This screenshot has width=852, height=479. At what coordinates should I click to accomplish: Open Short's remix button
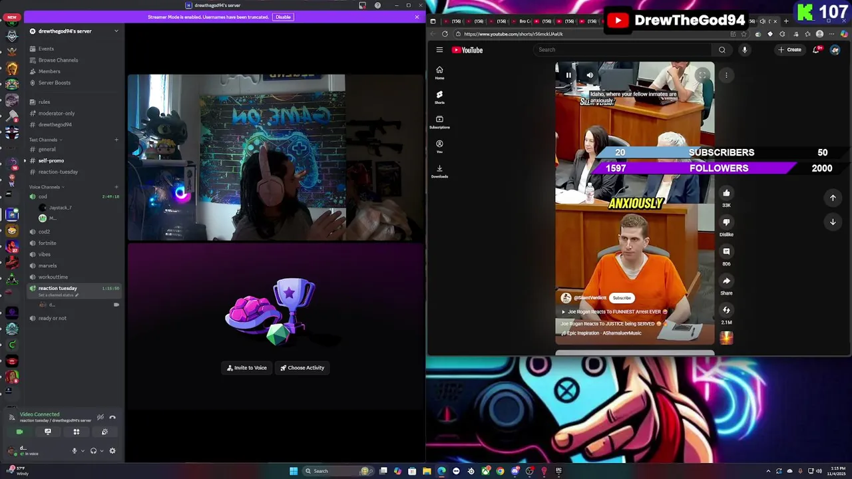726,310
